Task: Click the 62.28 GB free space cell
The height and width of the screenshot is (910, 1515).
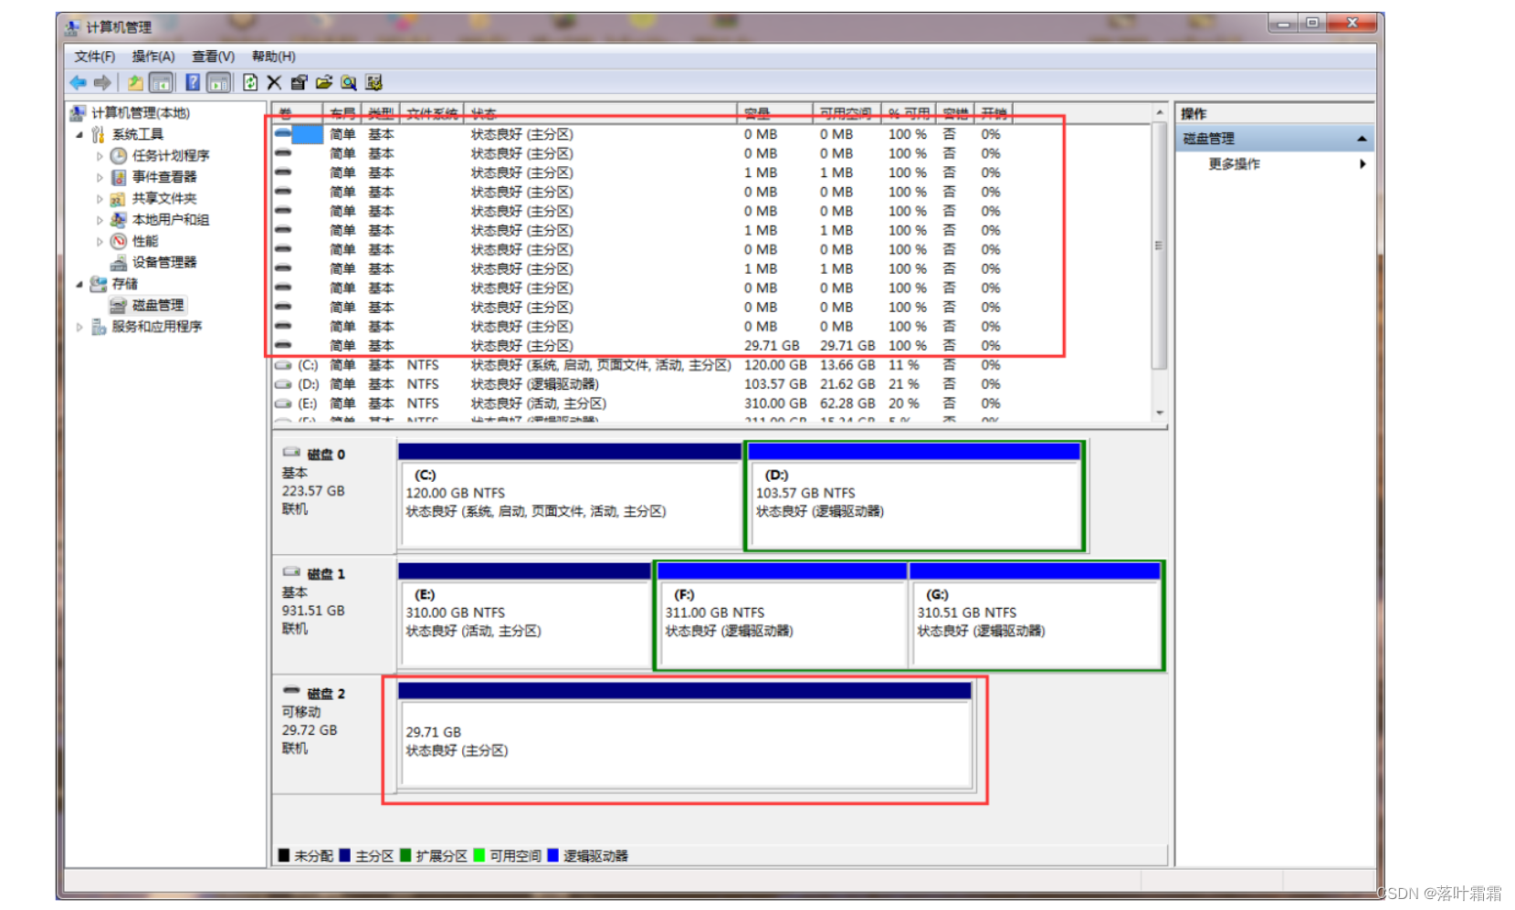Action: point(847,403)
